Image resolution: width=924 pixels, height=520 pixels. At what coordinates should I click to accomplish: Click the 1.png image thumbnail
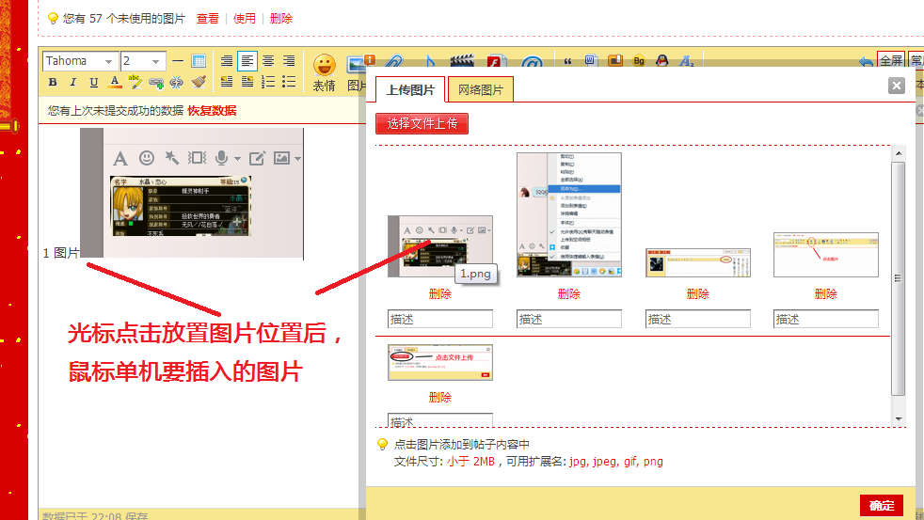pos(439,245)
